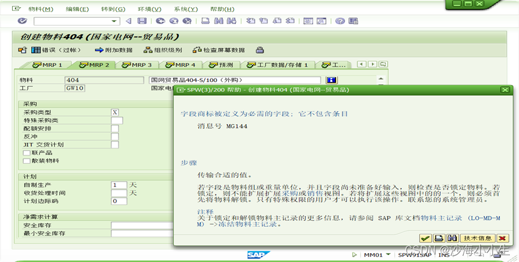Image resolution: width=519 pixels, height=262 pixels.
Task: Click the material description field
Action: tap(235, 80)
